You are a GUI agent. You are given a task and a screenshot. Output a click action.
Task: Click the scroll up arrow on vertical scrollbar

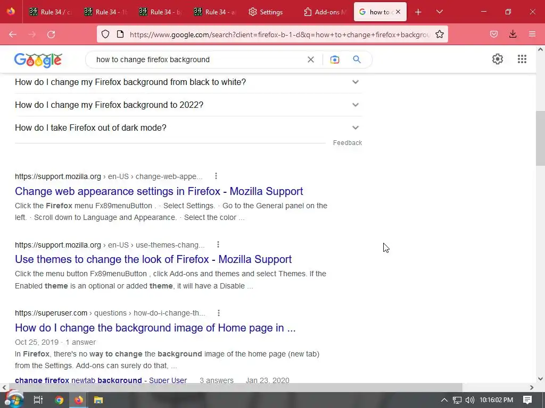pyautogui.click(x=540, y=49)
